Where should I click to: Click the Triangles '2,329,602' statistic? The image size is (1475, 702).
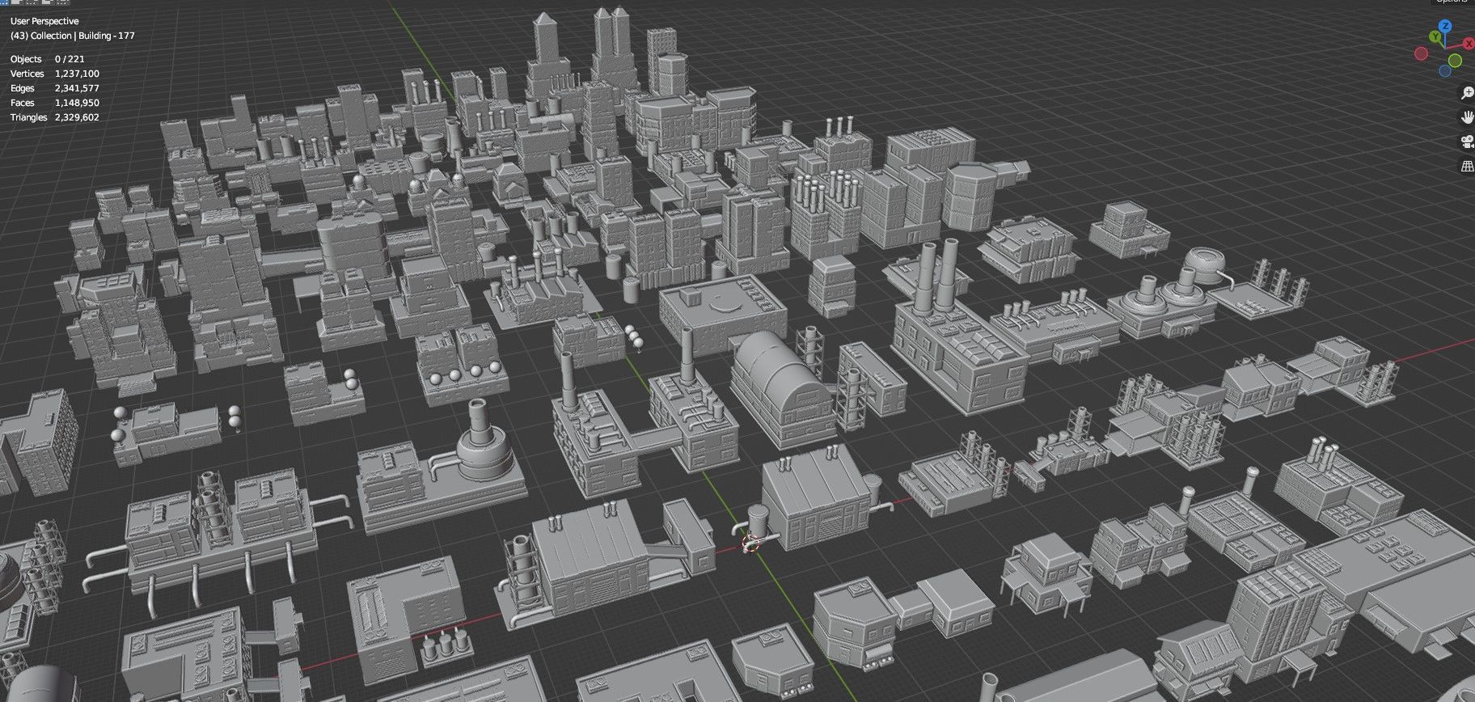click(x=77, y=117)
